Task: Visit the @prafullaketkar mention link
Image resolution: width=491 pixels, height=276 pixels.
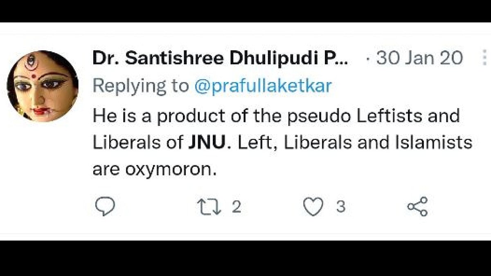Action: pos(263,86)
